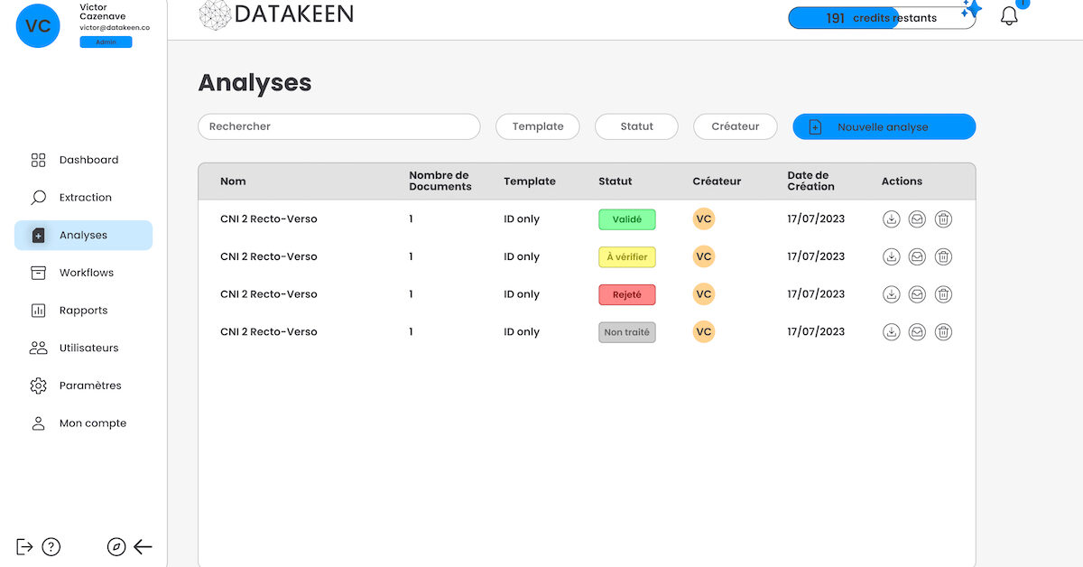The image size is (1083, 567).
Task: Download the validated CNI 2 Recto-Verso analysis
Action: pyautogui.click(x=891, y=218)
